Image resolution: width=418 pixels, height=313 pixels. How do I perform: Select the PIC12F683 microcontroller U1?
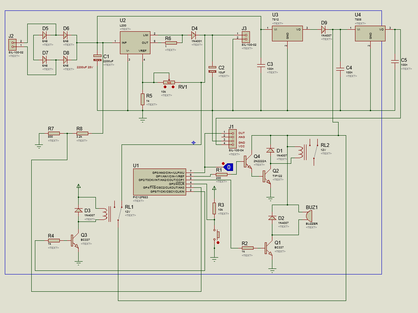coord(159,181)
